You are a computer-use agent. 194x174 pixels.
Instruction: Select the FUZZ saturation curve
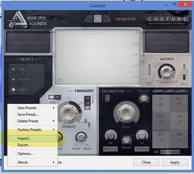click(161, 121)
